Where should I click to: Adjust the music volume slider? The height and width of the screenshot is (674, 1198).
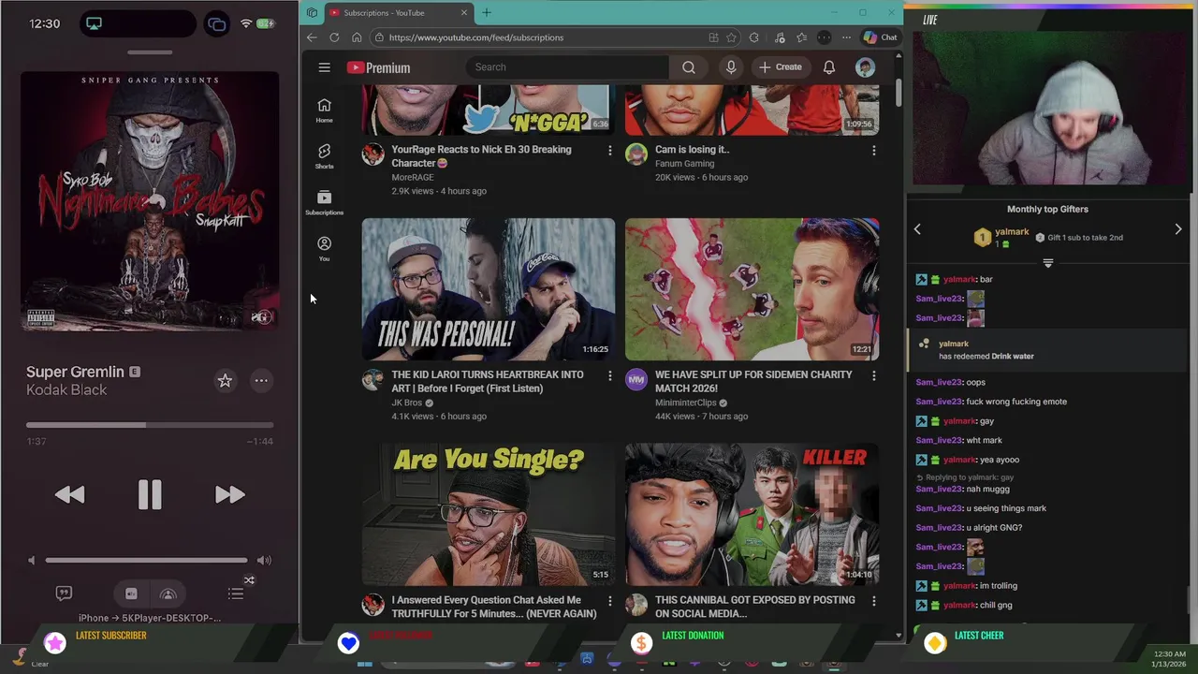tap(146, 560)
